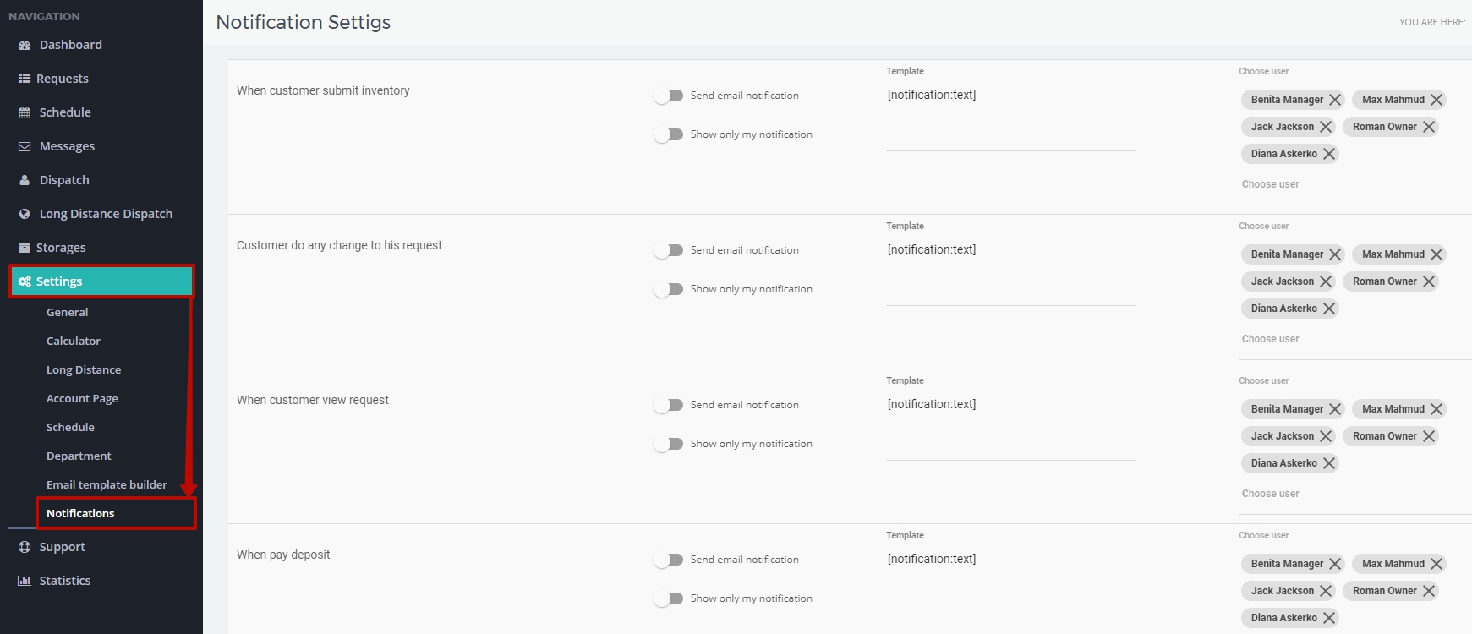Image resolution: width=1472 pixels, height=634 pixels.
Task: Remove Roman Owner from pay deposit users
Action: pyautogui.click(x=1429, y=591)
